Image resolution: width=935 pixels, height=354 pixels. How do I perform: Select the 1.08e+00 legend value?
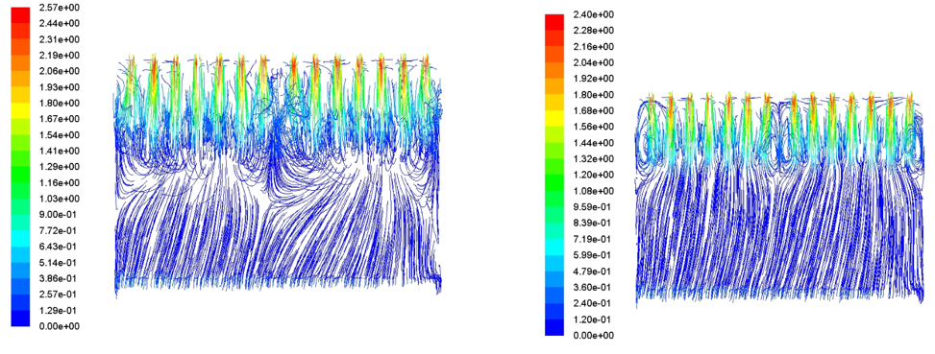(593, 191)
